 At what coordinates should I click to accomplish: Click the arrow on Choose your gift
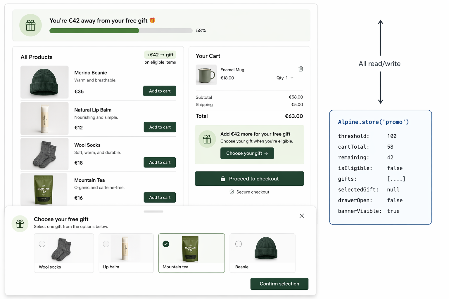266,153
